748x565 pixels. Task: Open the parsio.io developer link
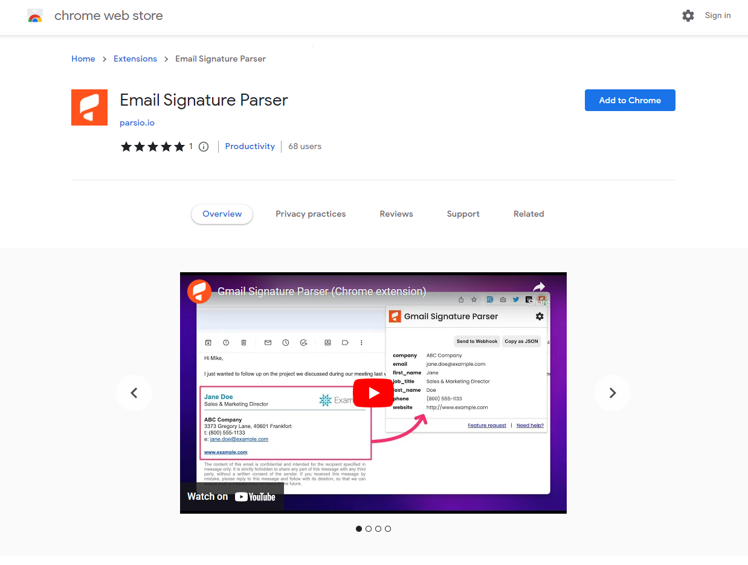tap(137, 123)
